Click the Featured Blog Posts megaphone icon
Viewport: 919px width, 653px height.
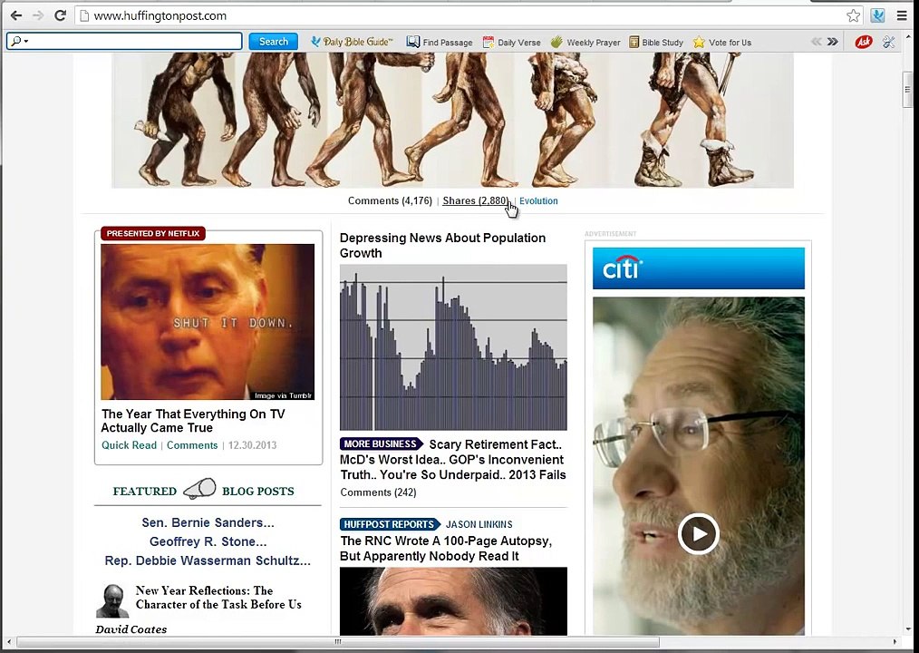[199, 490]
